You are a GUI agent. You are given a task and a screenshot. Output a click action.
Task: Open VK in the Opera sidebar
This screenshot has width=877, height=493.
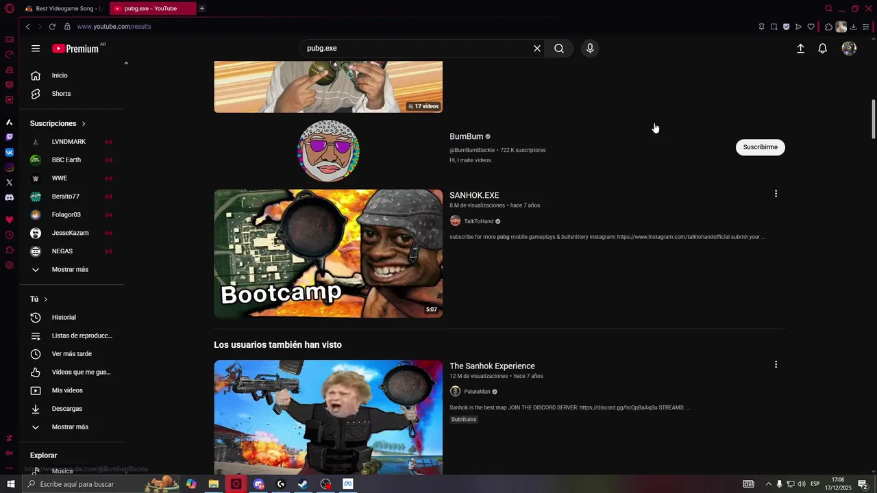coord(10,152)
